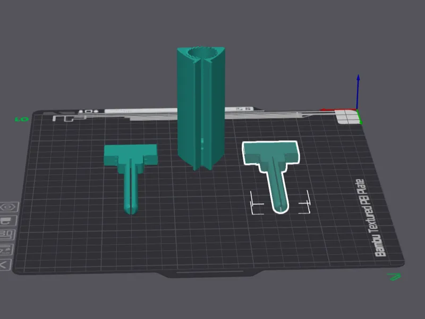Click the blue Z axis arrow
The image size is (425, 319).
coord(358,91)
